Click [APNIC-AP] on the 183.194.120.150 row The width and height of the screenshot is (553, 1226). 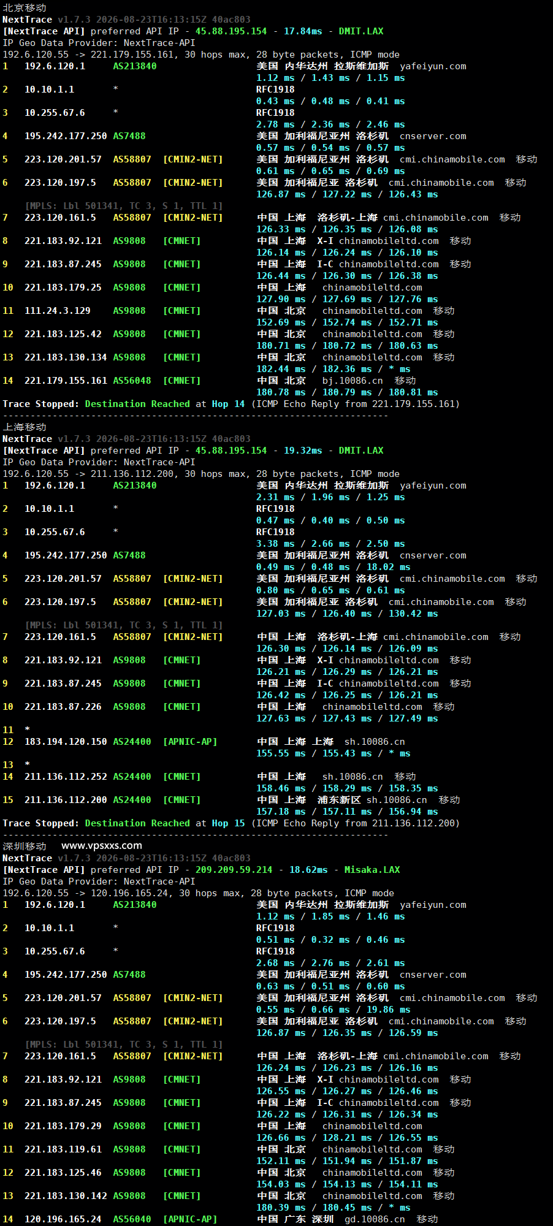(190, 742)
